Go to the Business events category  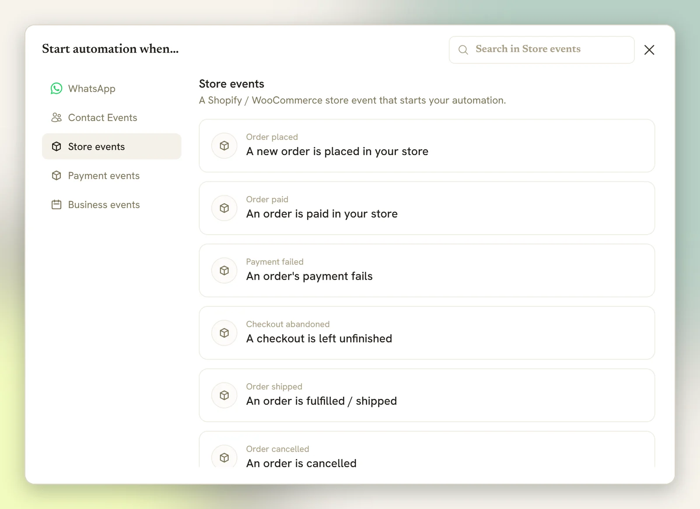pyautogui.click(x=112, y=204)
